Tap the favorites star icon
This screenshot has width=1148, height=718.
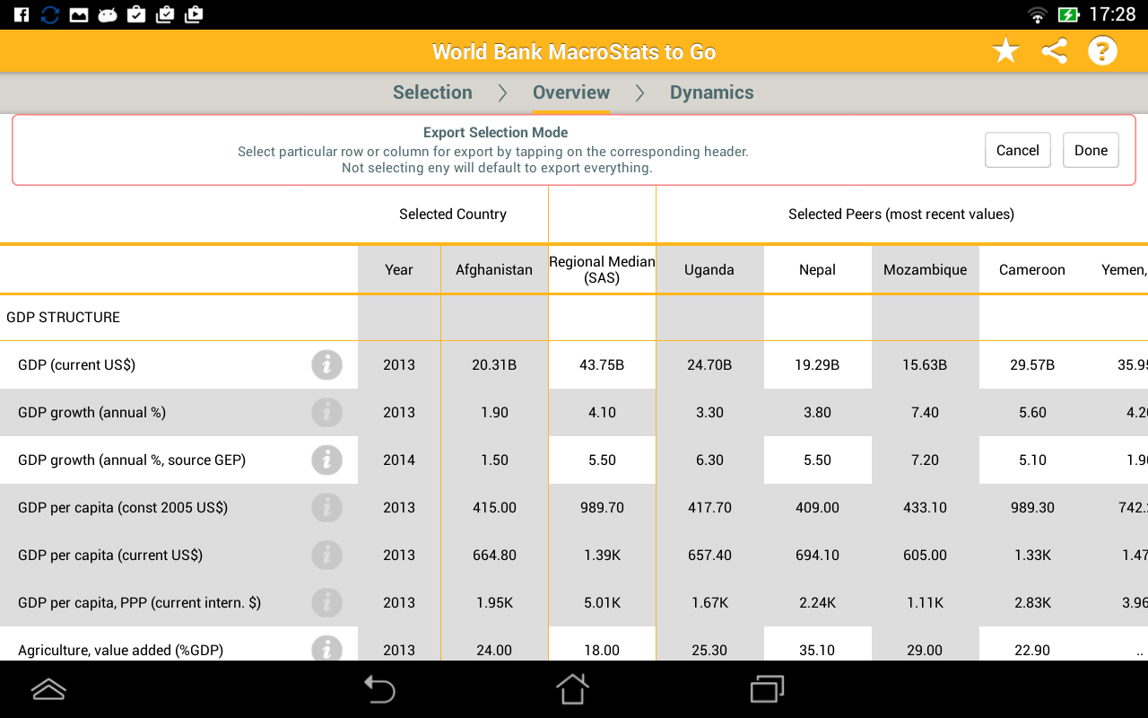tap(1006, 51)
